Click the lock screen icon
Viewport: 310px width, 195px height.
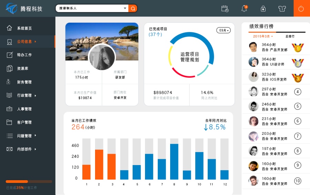pos(263,9)
